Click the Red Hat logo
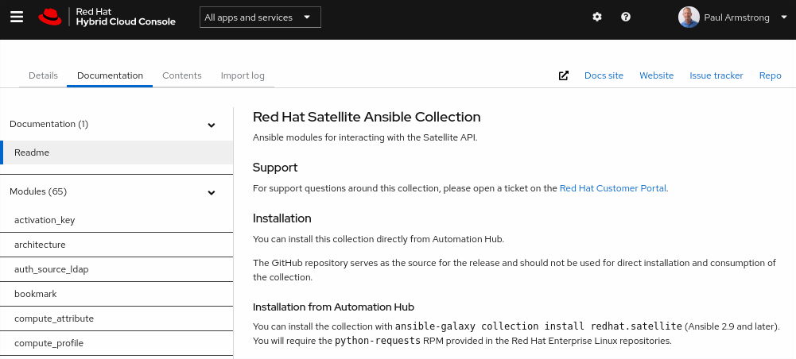Screen dimensions: 796x359 (50, 17)
